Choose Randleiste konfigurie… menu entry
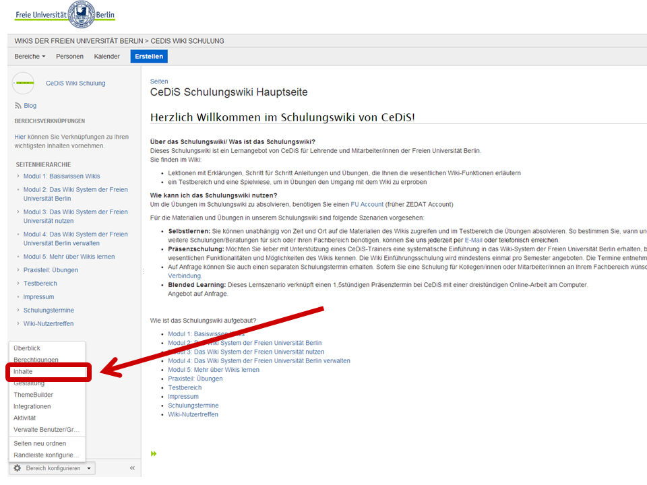 (46, 455)
